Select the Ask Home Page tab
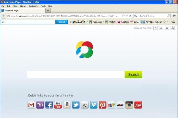This screenshot has width=178, height=118. [x=23, y=10]
